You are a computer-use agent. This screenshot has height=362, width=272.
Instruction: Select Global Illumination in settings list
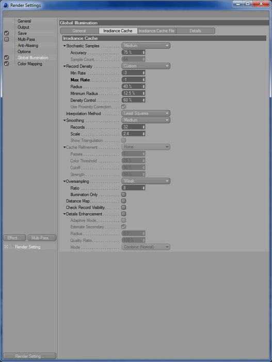(x=33, y=58)
